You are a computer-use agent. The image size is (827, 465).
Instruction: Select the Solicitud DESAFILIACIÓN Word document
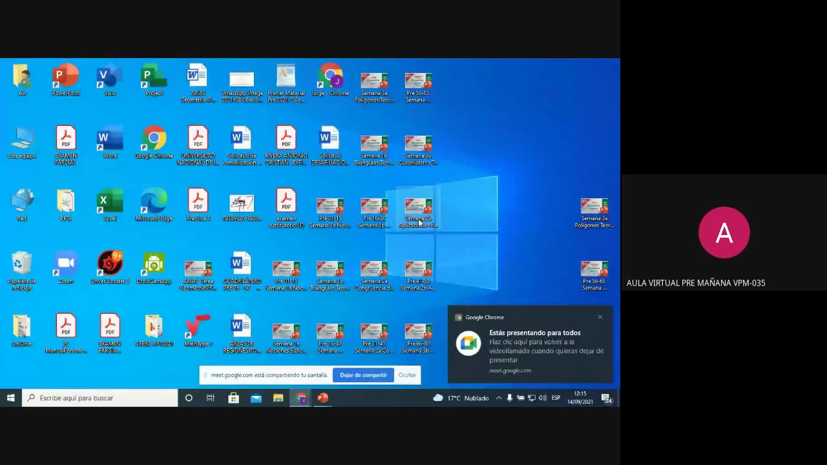tap(330, 145)
